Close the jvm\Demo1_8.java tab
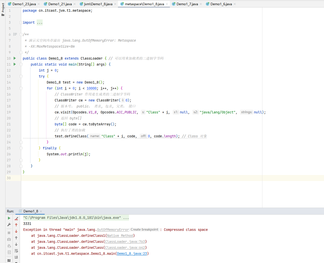Viewport: 324px width, 263px height. coord(115,4)
